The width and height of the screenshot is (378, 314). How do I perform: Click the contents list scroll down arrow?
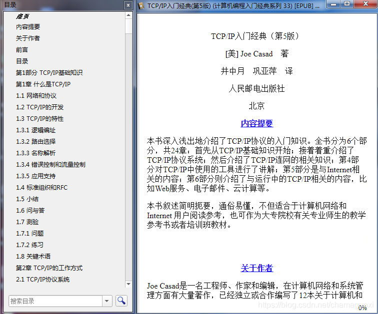(x=128, y=284)
